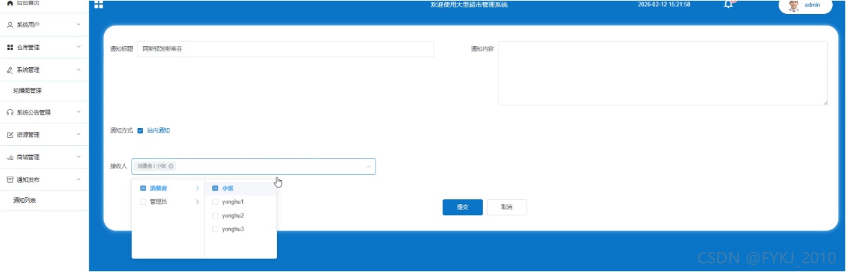Click the admin avatar picture
This screenshot has height=272, width=846.
(794, 5)
